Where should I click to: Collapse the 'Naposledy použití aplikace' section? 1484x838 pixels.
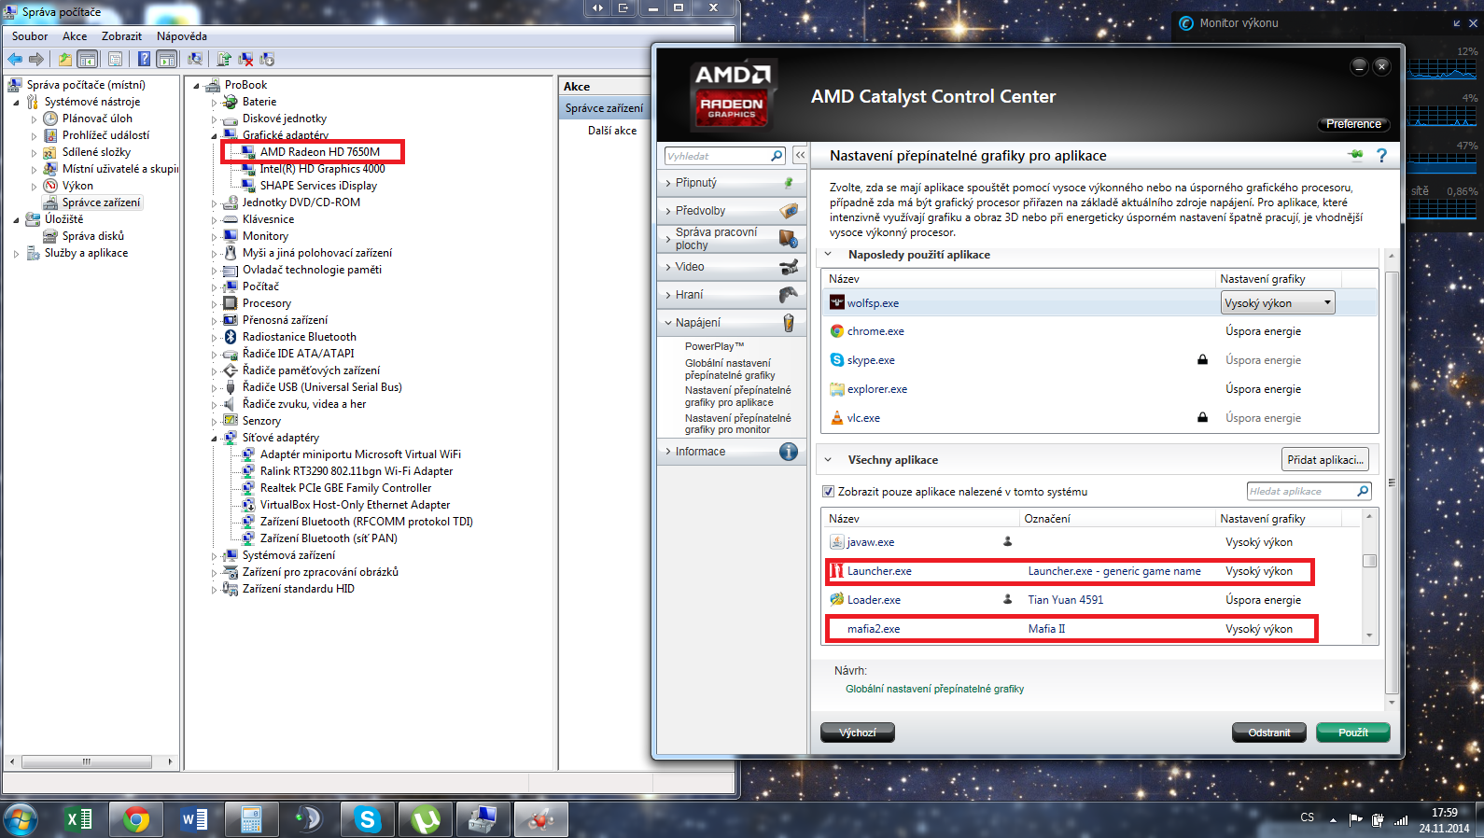click(x=828, y=255)
